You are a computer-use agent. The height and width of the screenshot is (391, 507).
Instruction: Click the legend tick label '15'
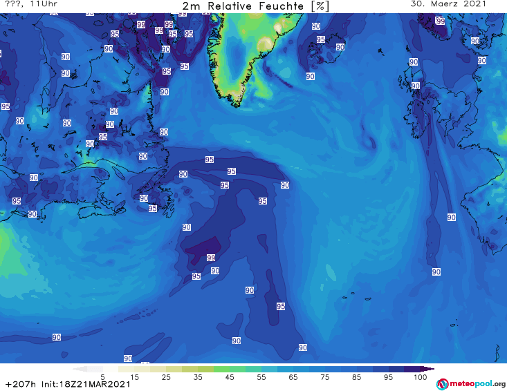[x=134, y=377]
